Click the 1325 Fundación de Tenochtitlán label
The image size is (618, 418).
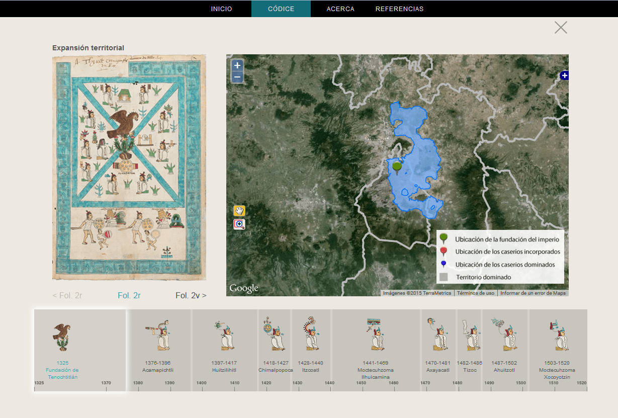(63, 370)
